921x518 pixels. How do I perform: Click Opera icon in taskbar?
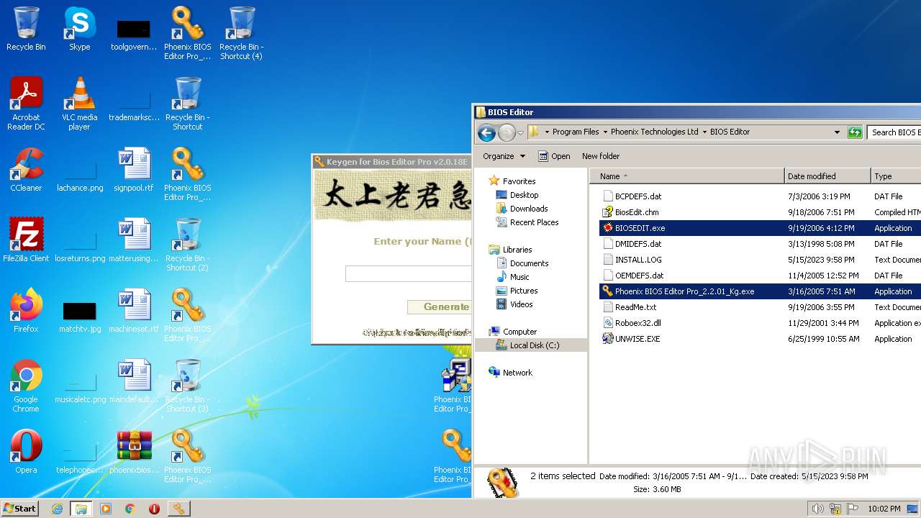click(154, 509)
